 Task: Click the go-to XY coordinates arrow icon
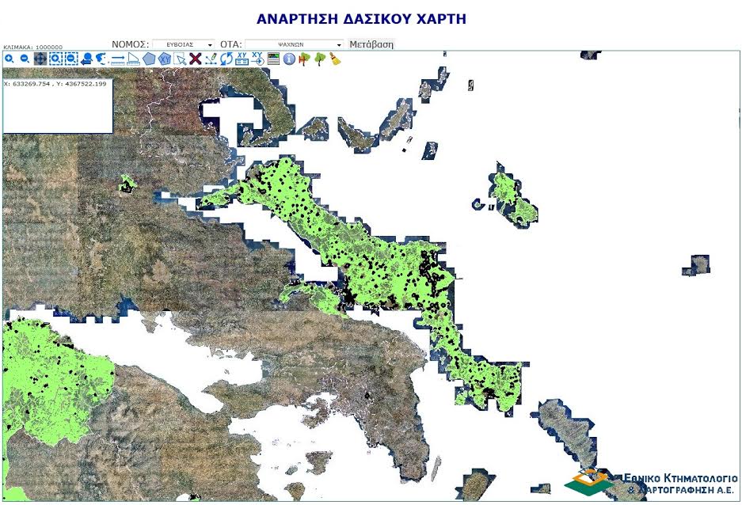257,57
